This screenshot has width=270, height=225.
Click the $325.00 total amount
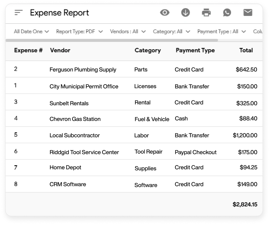pos(247,103)
